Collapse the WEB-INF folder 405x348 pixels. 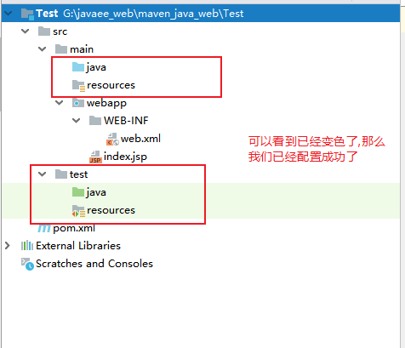coord(77,121)
